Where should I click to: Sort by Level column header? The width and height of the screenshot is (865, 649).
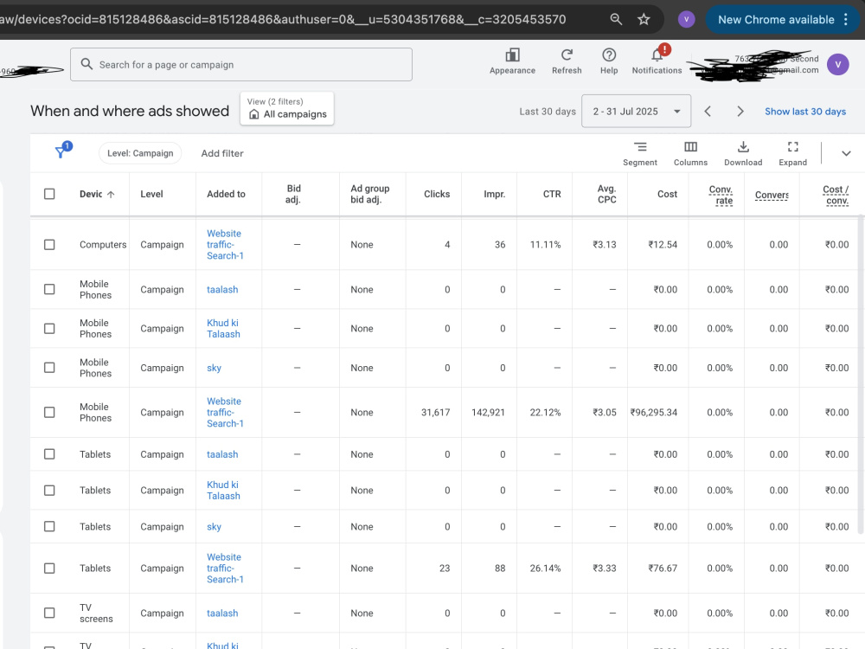(151, 194)
